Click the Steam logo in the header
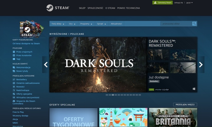The height and width of the screenshot is (127, 212). coord(58,8)
